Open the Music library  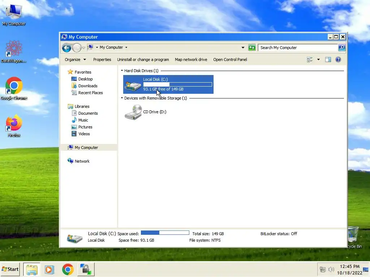tap(83, 120)
